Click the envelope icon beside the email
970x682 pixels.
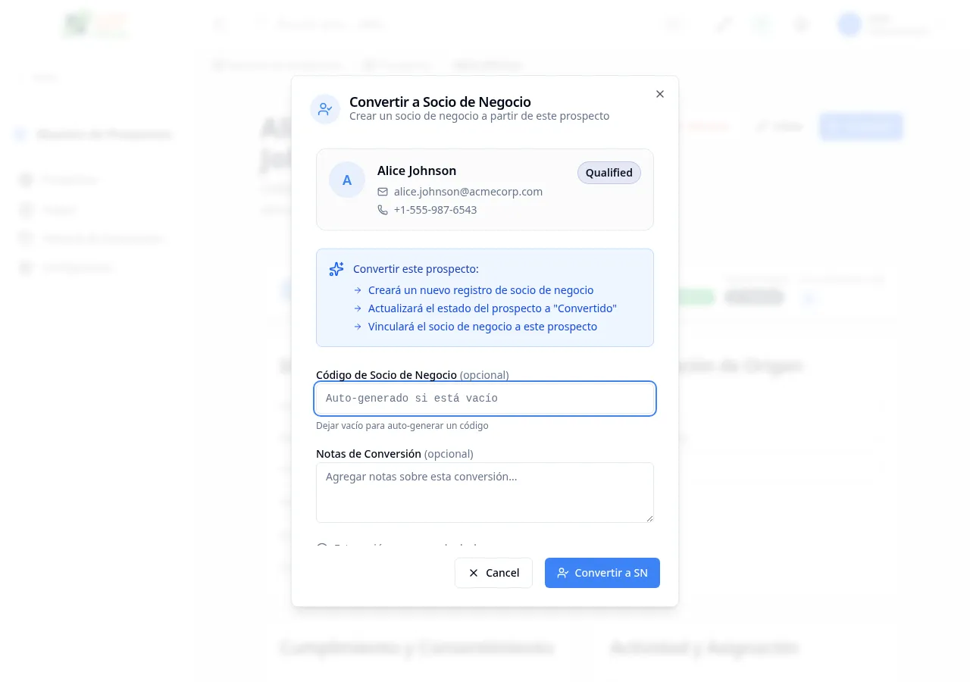[x=383, y=192]
